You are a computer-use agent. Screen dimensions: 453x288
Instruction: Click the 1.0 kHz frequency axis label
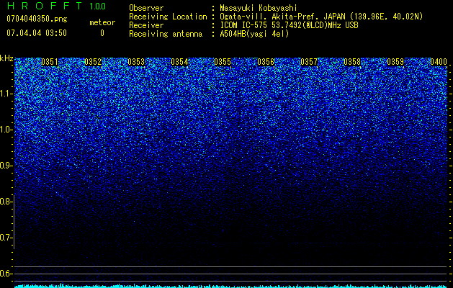pyautogui.click(x=6, y=130)
